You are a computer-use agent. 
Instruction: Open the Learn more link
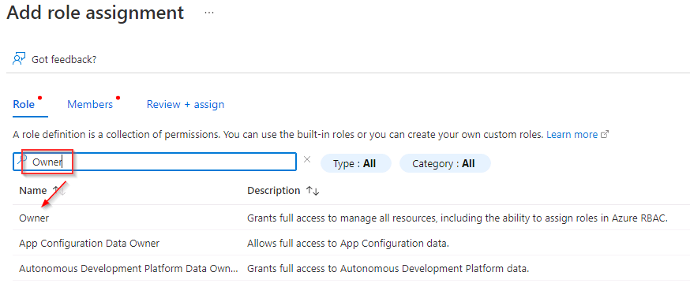[572, 135]
